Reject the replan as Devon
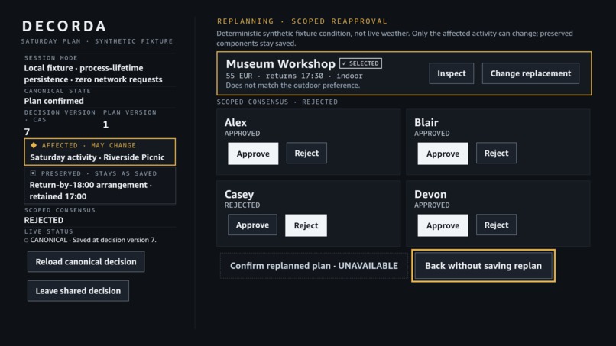Viewport: 616px width, 346px height. pos(496,225)
